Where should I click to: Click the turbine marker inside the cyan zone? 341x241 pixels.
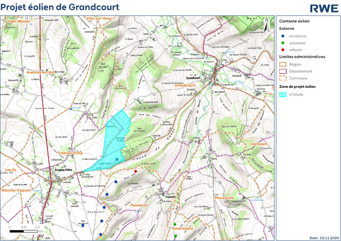(117, 159)
